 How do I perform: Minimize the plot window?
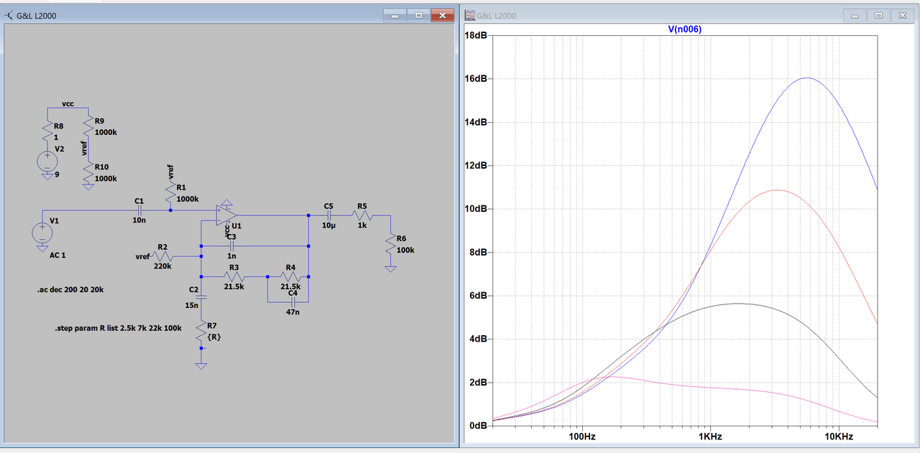(x=855, y=15)
